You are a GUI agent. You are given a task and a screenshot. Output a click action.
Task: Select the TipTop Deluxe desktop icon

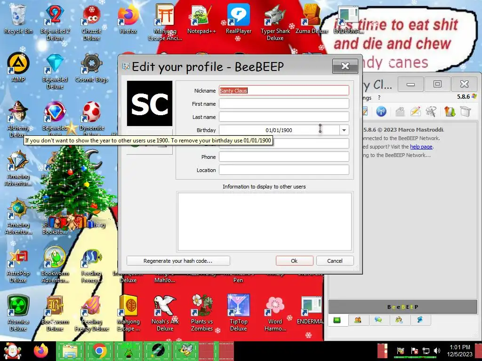tap(239, 313)
